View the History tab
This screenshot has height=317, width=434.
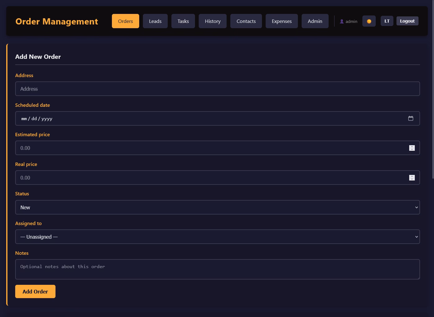[213, 21]
